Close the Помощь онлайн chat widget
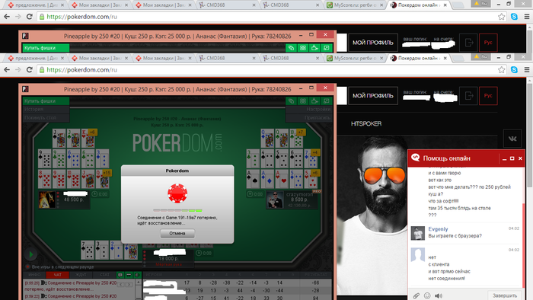 [x=520, y=158]
